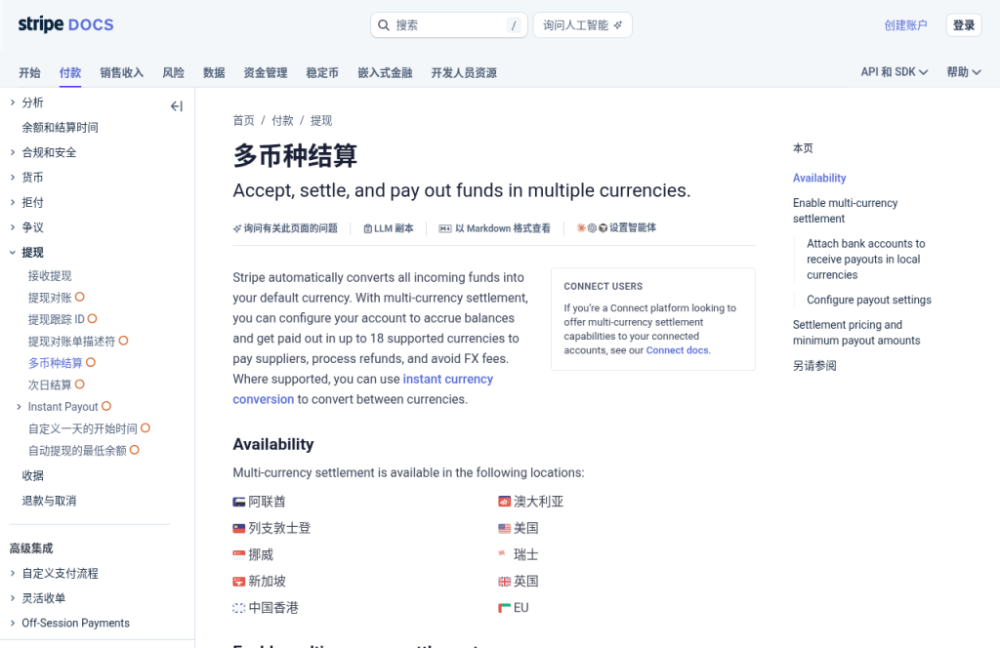
Task: Click the orange circle beside 提现对账单描述符
Action: 124,341
